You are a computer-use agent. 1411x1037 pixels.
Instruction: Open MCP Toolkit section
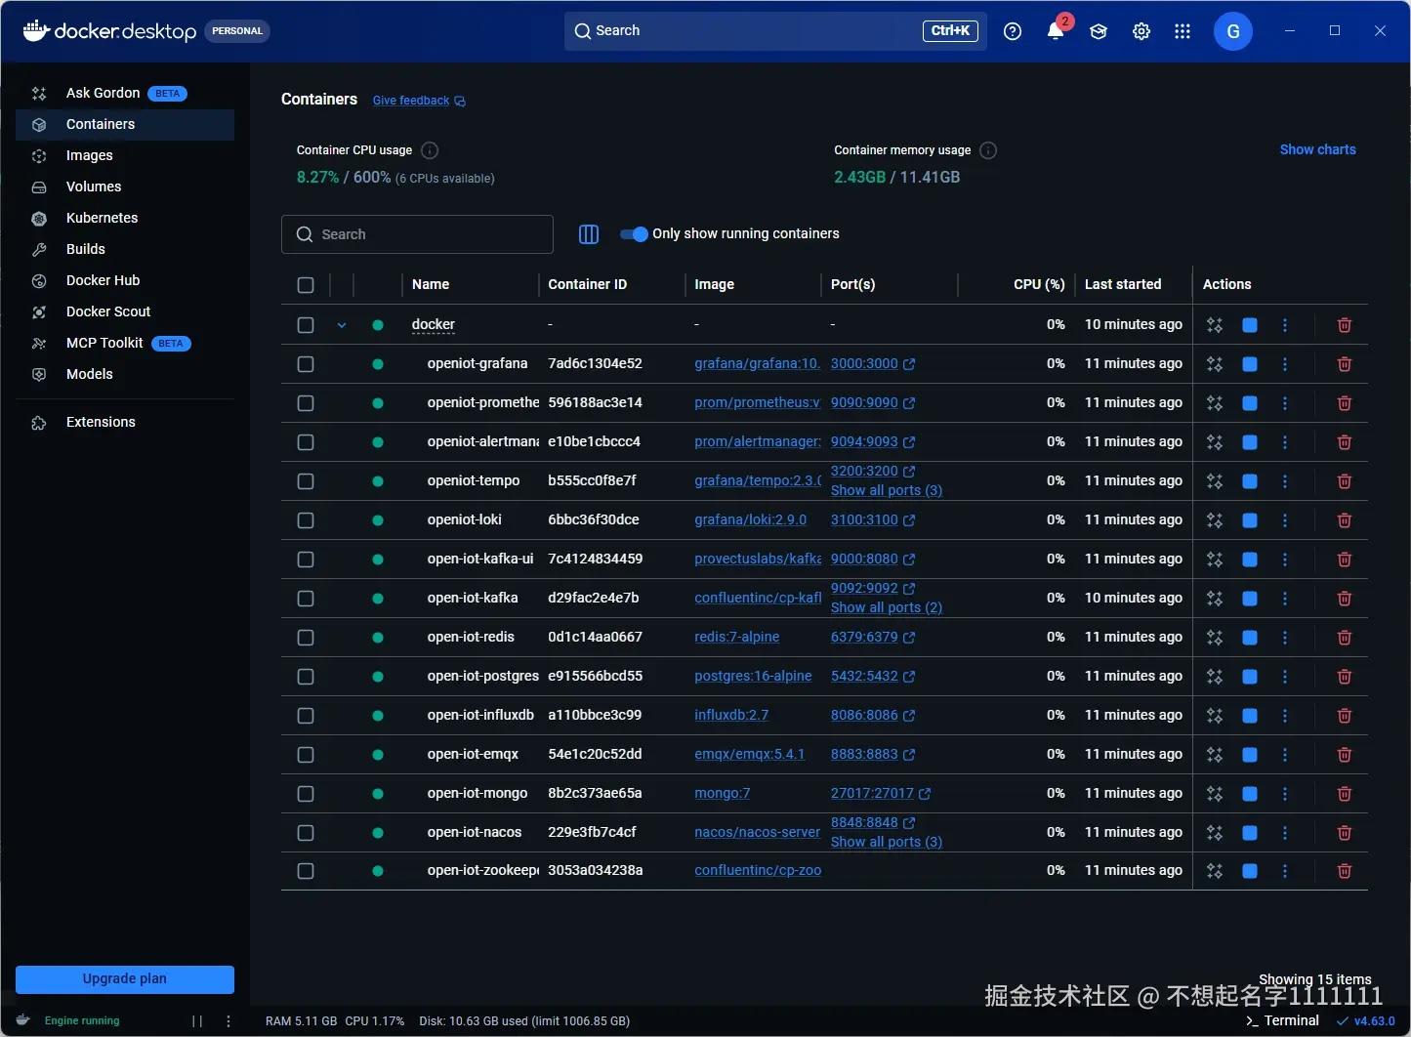pyautogui.click(x=125, y=344)
